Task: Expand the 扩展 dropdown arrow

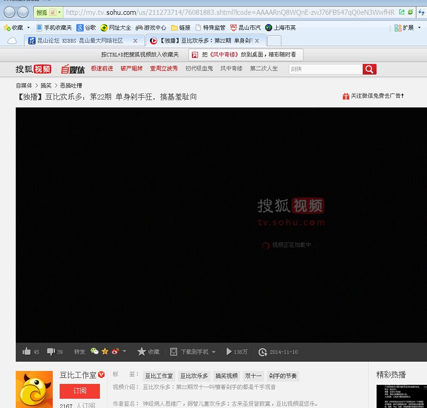Action: (x=419, y=27)
